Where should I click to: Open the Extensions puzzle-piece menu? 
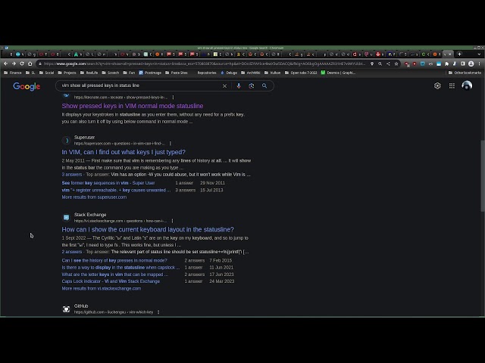tap(446, 64)
